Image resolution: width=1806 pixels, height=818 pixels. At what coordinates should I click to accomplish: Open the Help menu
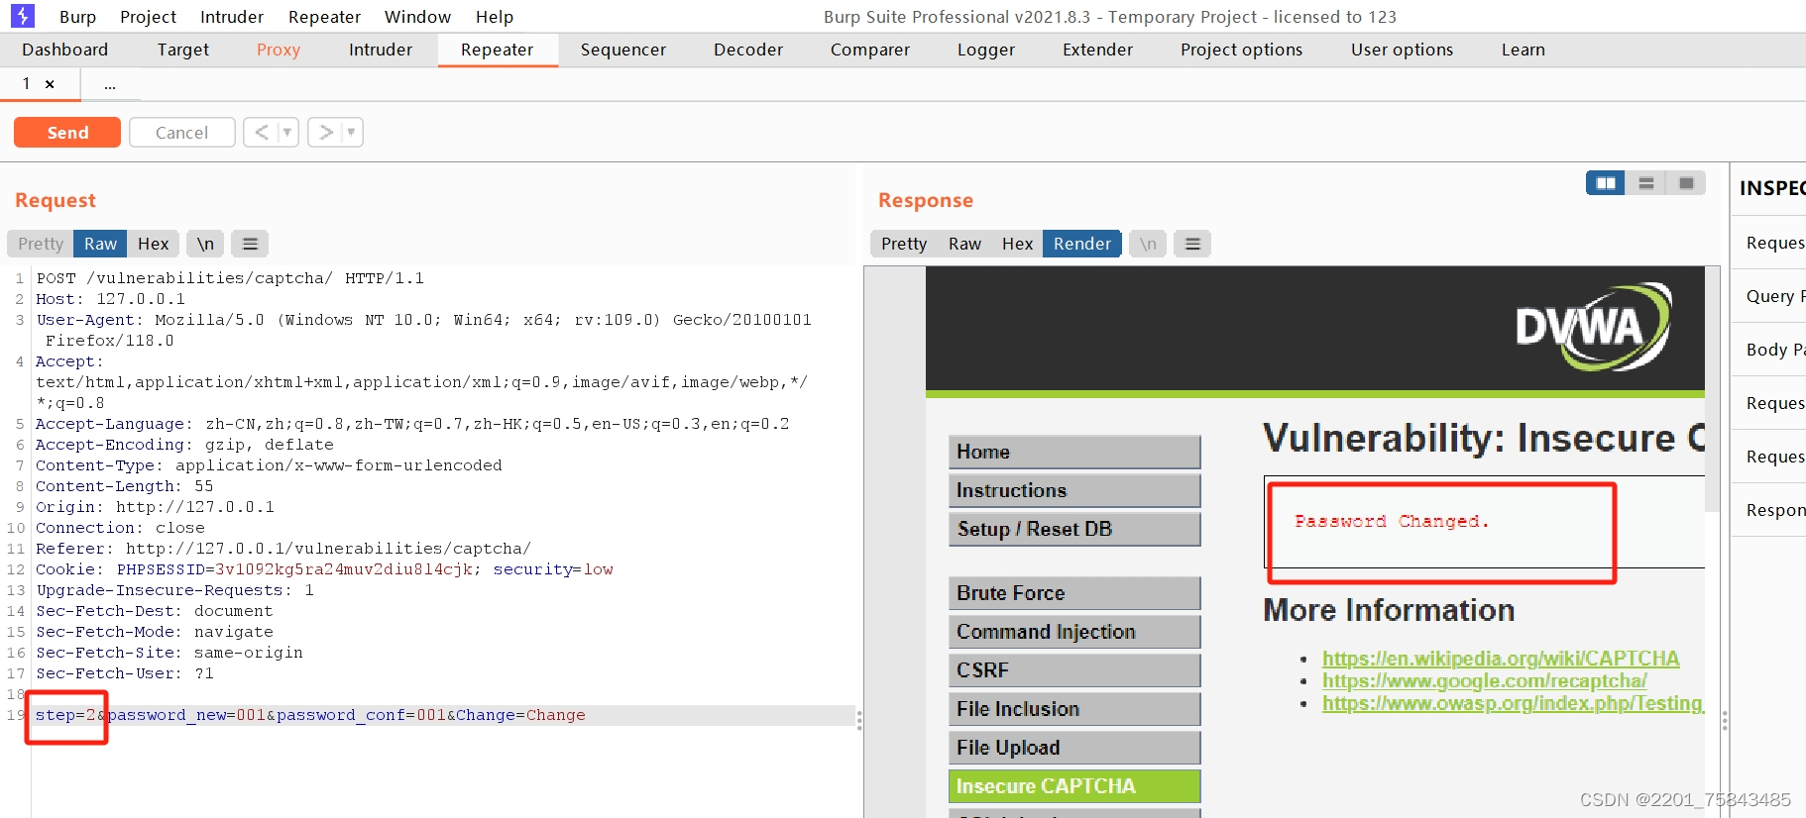[x=494, y=17]
